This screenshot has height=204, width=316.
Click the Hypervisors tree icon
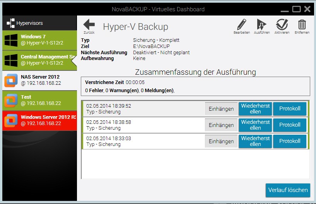[x=10, y=23]
